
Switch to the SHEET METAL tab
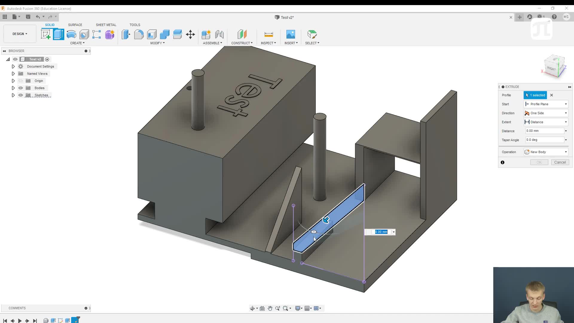[x=106, y=25]
